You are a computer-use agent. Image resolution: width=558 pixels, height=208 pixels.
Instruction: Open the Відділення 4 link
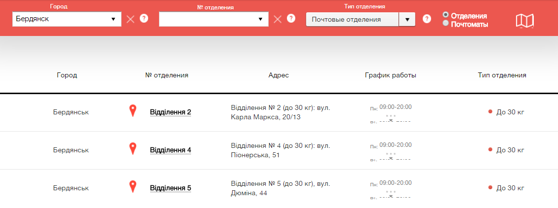[170, 150]
